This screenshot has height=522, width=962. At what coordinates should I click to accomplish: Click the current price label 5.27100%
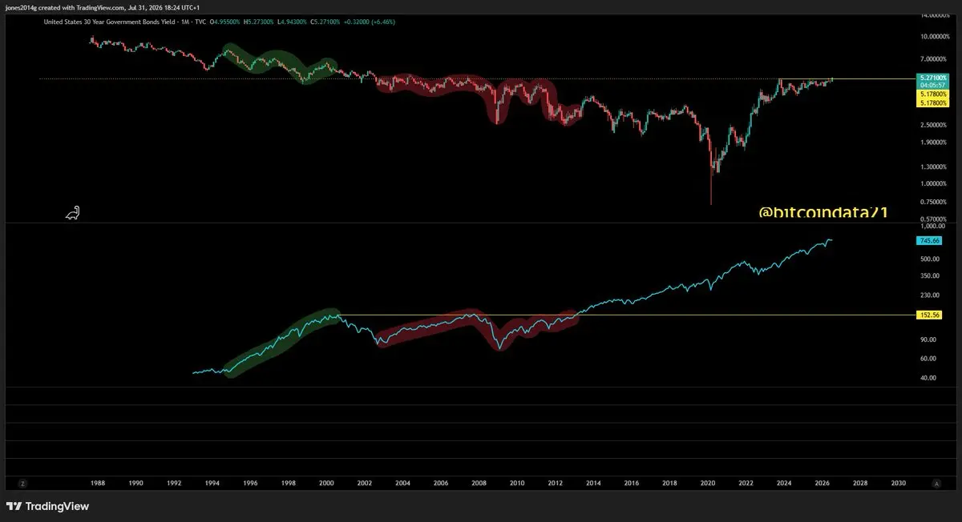point(934,78)
